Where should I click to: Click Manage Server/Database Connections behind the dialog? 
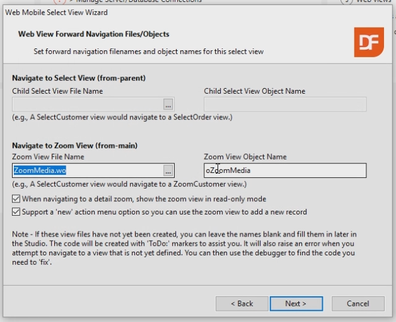point(139,2)
